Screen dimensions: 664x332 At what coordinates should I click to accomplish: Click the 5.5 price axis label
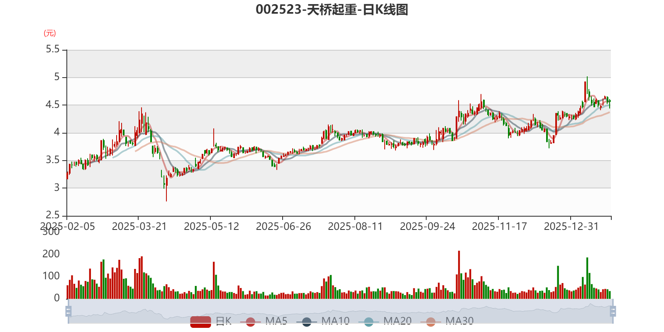pos(53,49)
